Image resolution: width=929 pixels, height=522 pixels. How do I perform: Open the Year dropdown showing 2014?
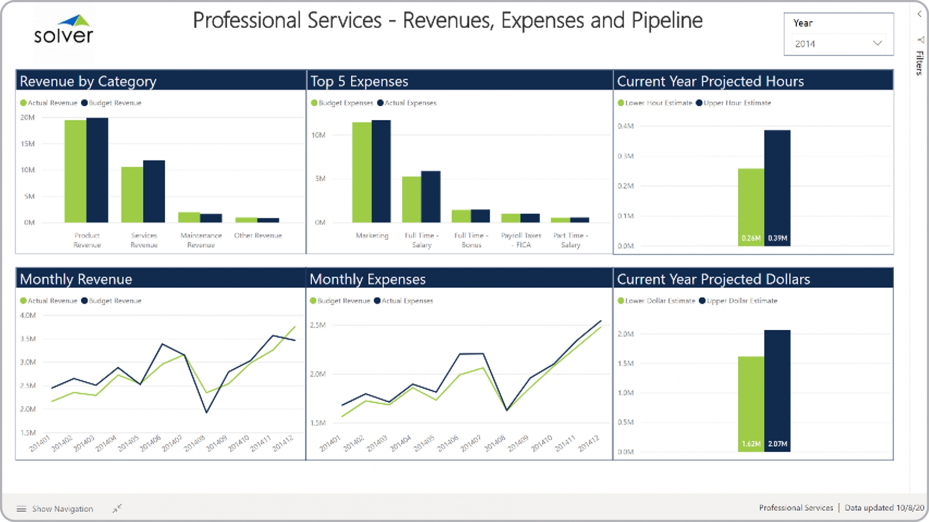pos(838,44)
